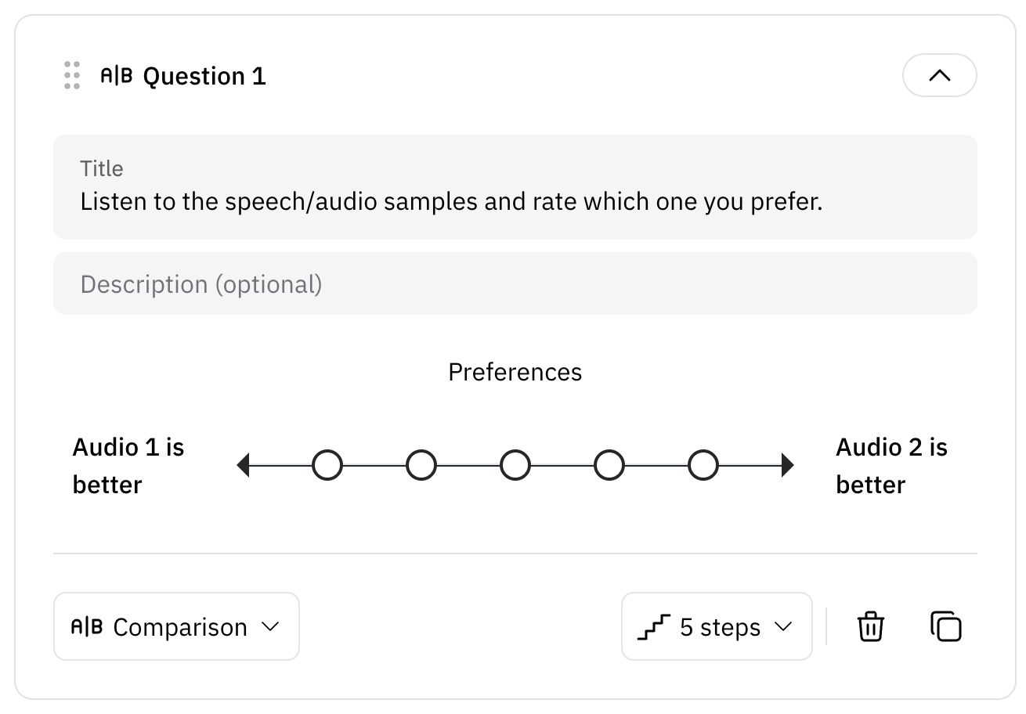Click the A|B icon in the Comparison selector

tap(87, 626)
